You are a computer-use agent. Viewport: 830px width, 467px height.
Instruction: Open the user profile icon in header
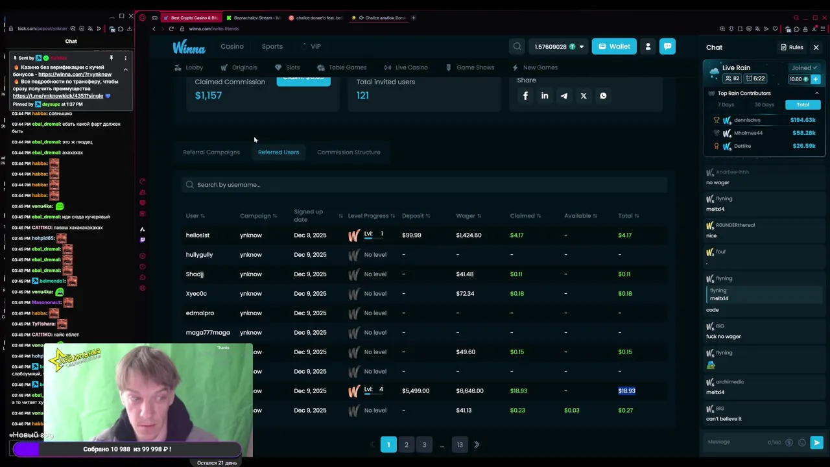tap(648, 47)
